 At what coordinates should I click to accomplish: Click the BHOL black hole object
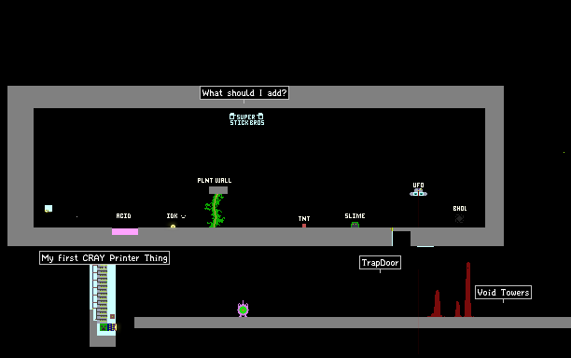click(x=459, y=218)
